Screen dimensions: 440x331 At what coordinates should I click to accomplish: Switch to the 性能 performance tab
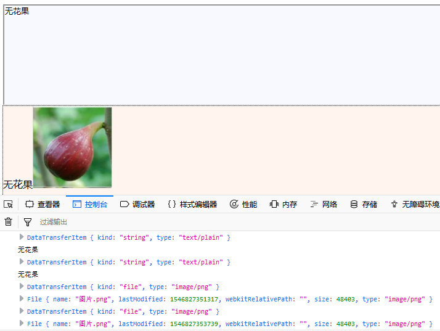click(x=243, y=205)
